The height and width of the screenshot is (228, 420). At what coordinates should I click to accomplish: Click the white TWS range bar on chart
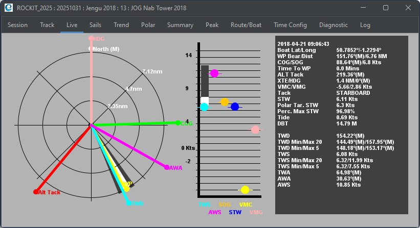(205, 100)
